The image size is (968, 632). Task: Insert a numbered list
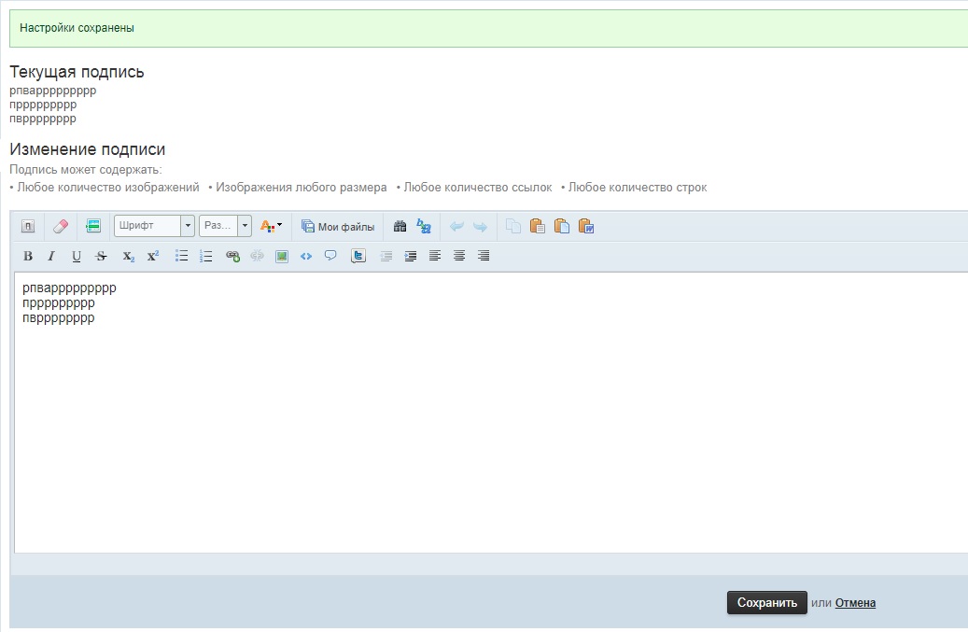(206, 256)
